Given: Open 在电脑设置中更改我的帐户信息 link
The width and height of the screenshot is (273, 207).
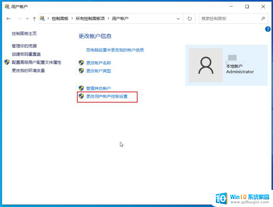Looking at the screenshot, I should pyautogui.click(x=115, y=50).
